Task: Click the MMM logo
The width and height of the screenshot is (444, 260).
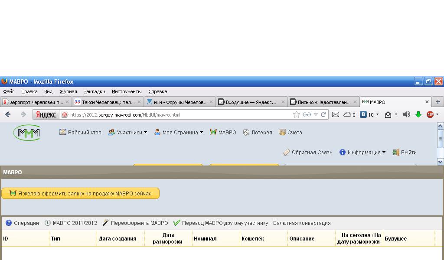Action: click(x=26, y=133)
